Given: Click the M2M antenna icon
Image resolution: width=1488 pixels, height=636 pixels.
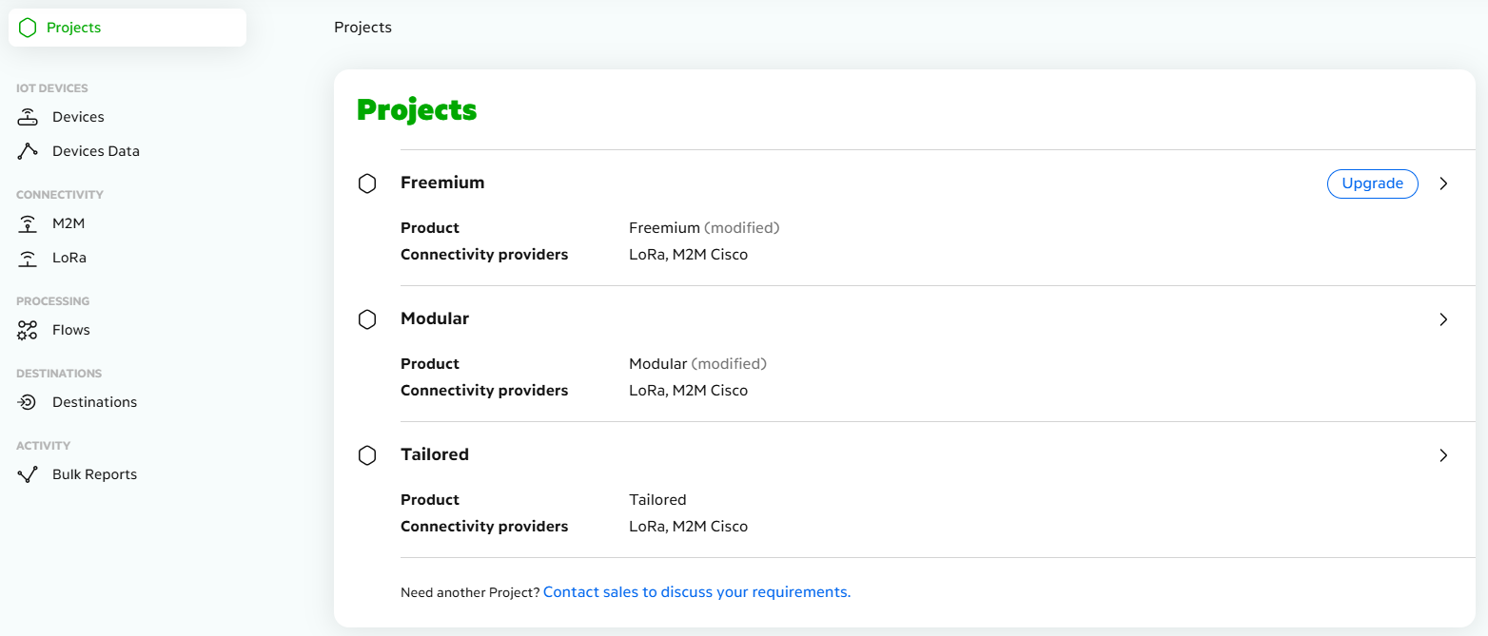Looking at the screenshot, I should click(28, 223).
